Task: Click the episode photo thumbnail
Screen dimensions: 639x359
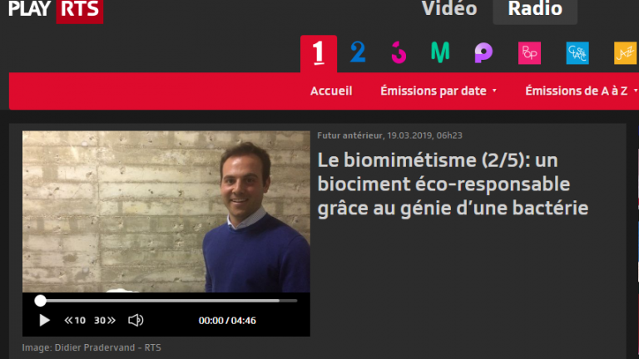Action: click(166, 212)
